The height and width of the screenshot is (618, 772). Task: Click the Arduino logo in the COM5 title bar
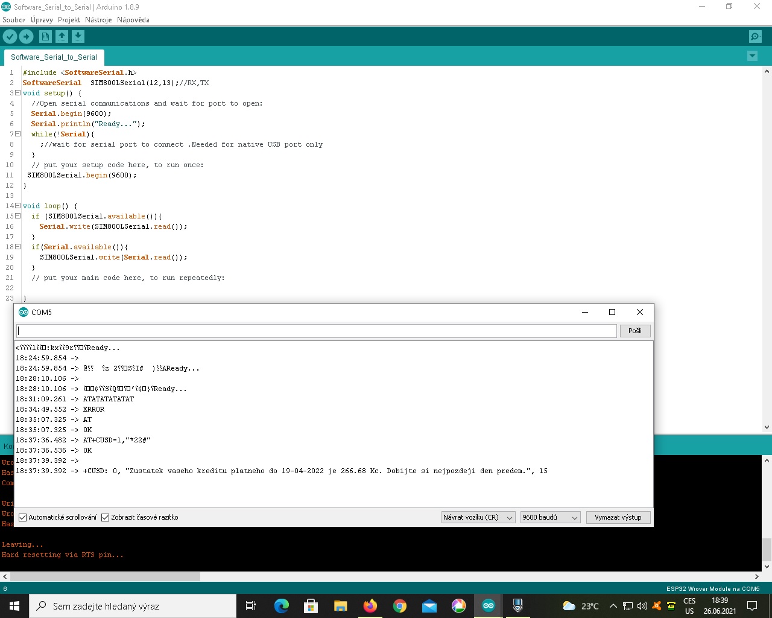(24, 312)
